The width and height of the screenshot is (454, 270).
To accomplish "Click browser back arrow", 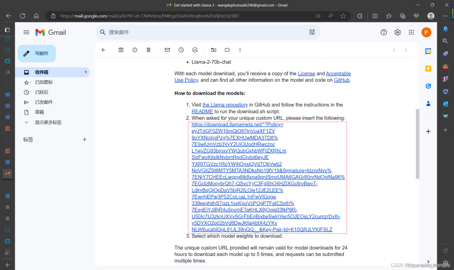I will pyautogui.click(x=9, y=16).
